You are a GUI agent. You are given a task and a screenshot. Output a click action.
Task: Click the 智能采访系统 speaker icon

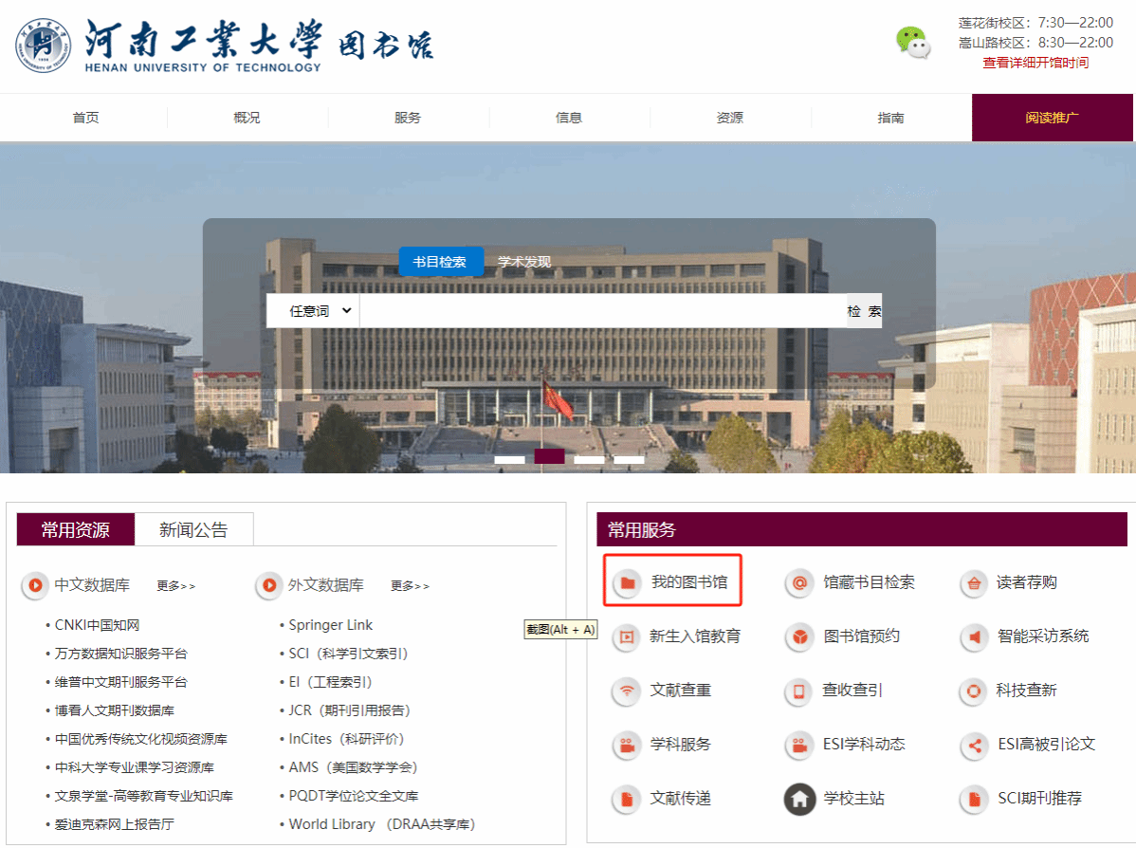click(974, 636)
